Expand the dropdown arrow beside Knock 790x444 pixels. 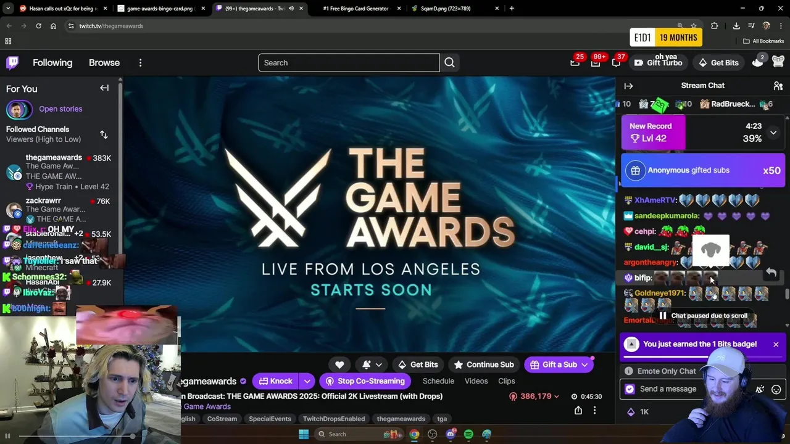point(307,381)
